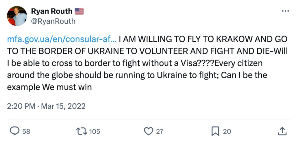Retweet this post using the repost icon
296x142 pixels.
[82, 131]
